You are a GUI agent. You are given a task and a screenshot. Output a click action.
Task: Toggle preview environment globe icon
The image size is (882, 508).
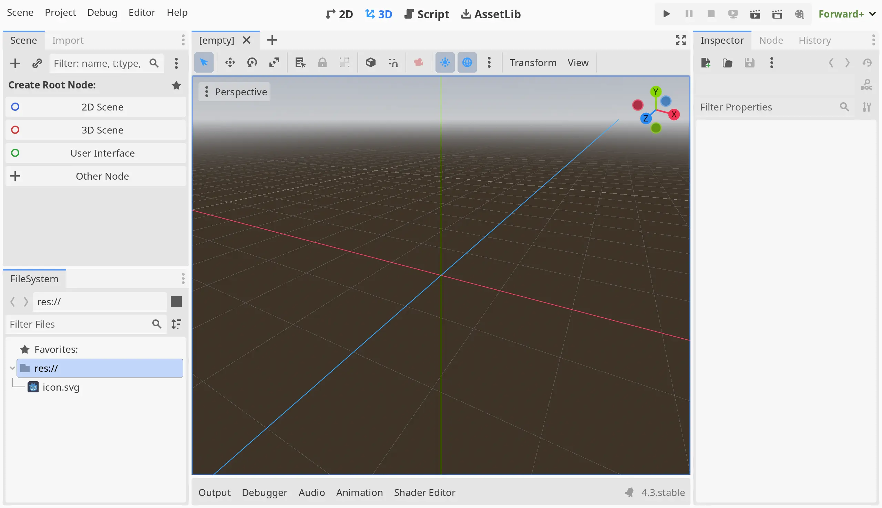coord(467,62)
